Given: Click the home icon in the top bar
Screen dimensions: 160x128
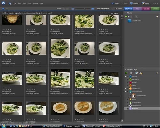Looking at the screenshot, I should coord(10,4).
